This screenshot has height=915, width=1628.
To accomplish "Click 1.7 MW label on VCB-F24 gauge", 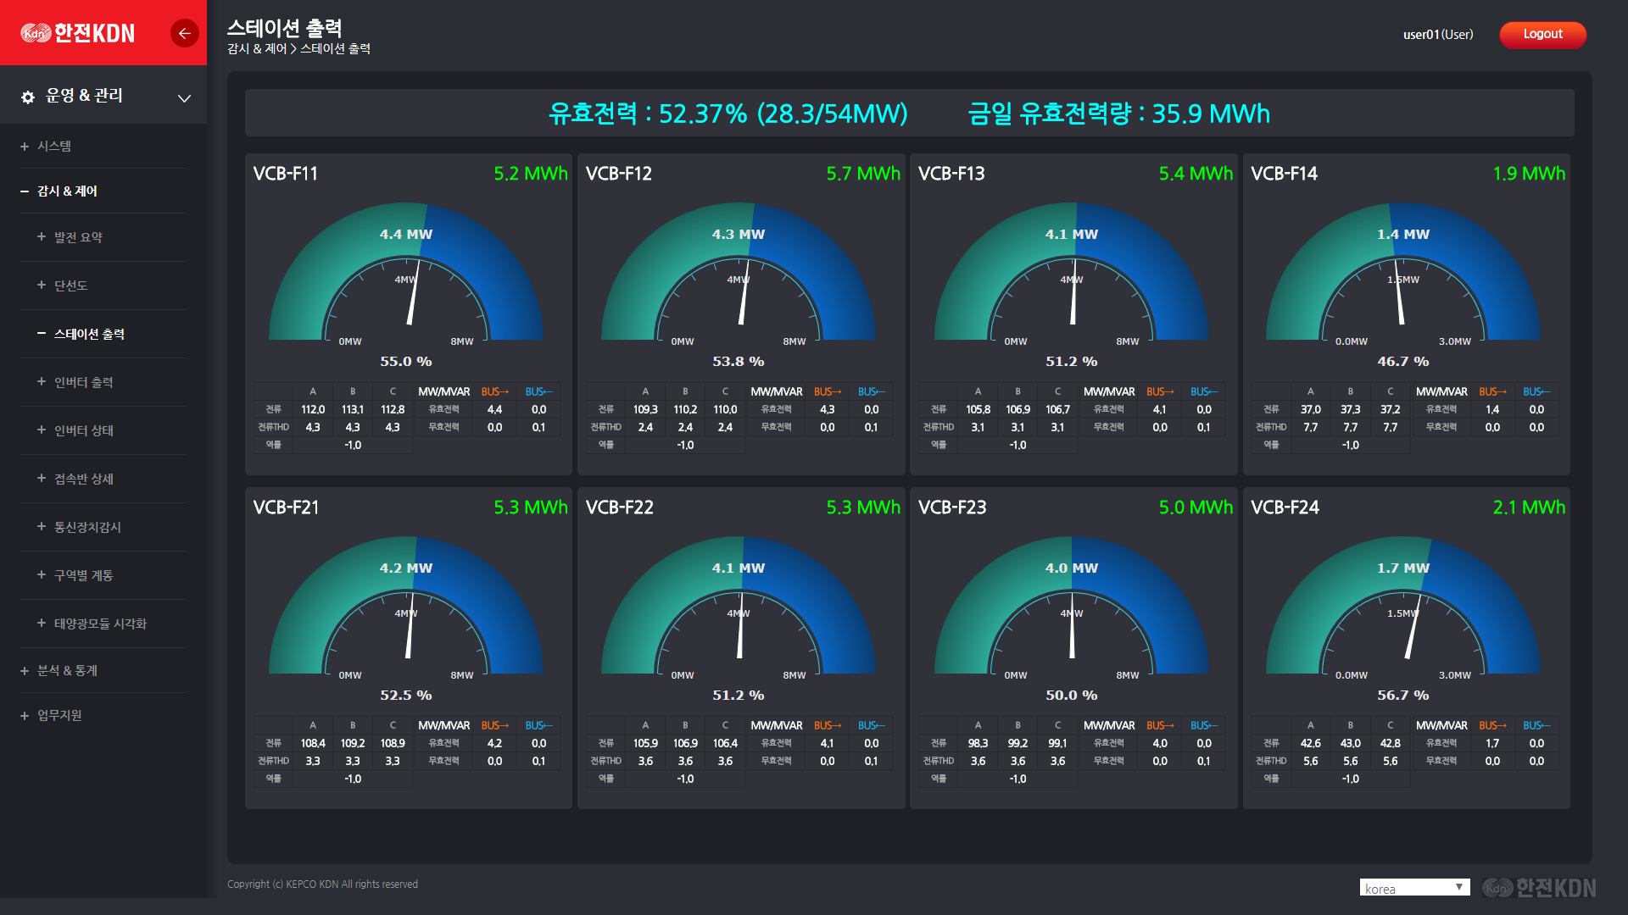I will click(1403, 568).
